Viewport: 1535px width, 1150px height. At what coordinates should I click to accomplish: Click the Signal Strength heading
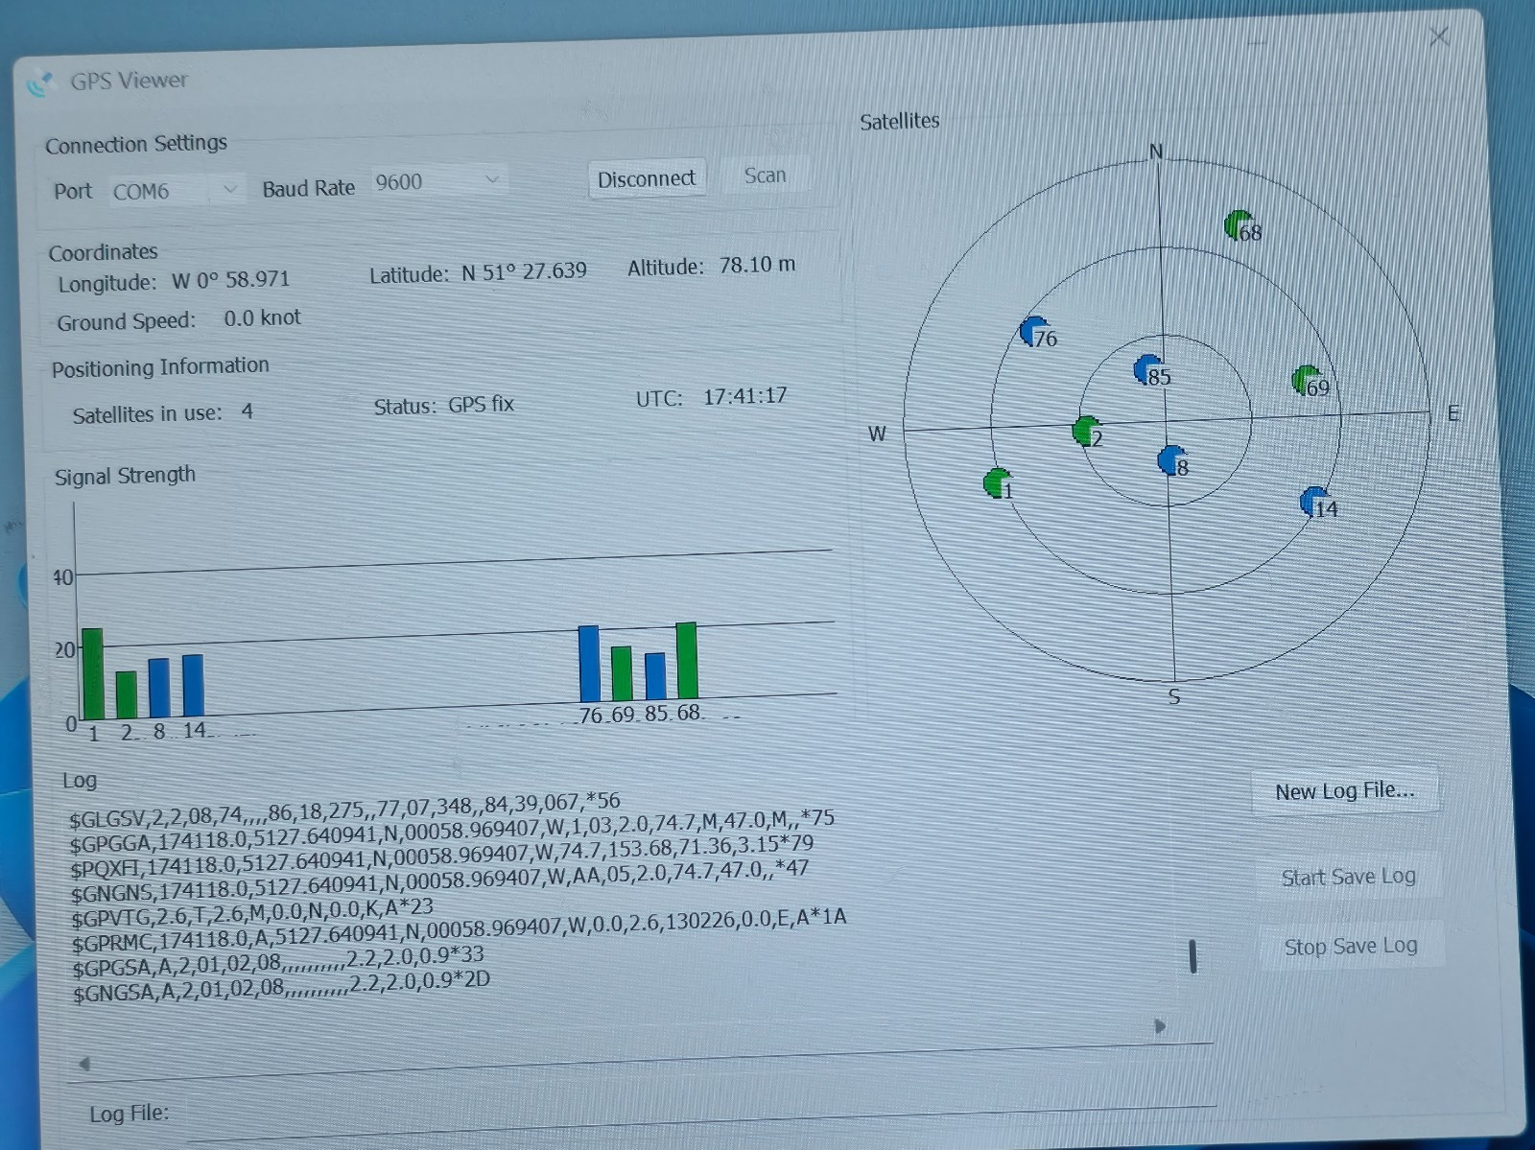click(125, 476)
